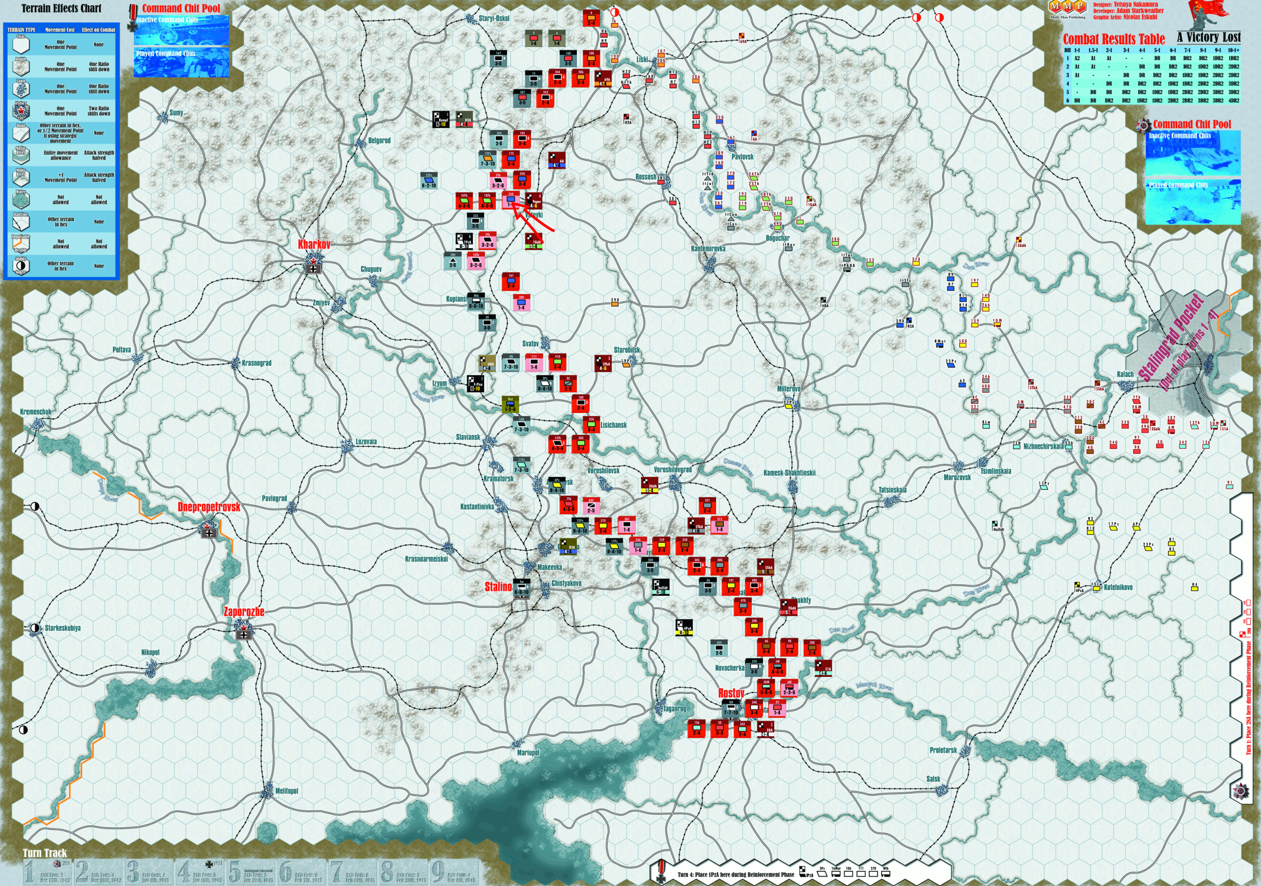The width and height of the screenshot is (1261, 886).
Task: Select the 4PzA 6-10 HQ counter
Action: click(684, 628)
